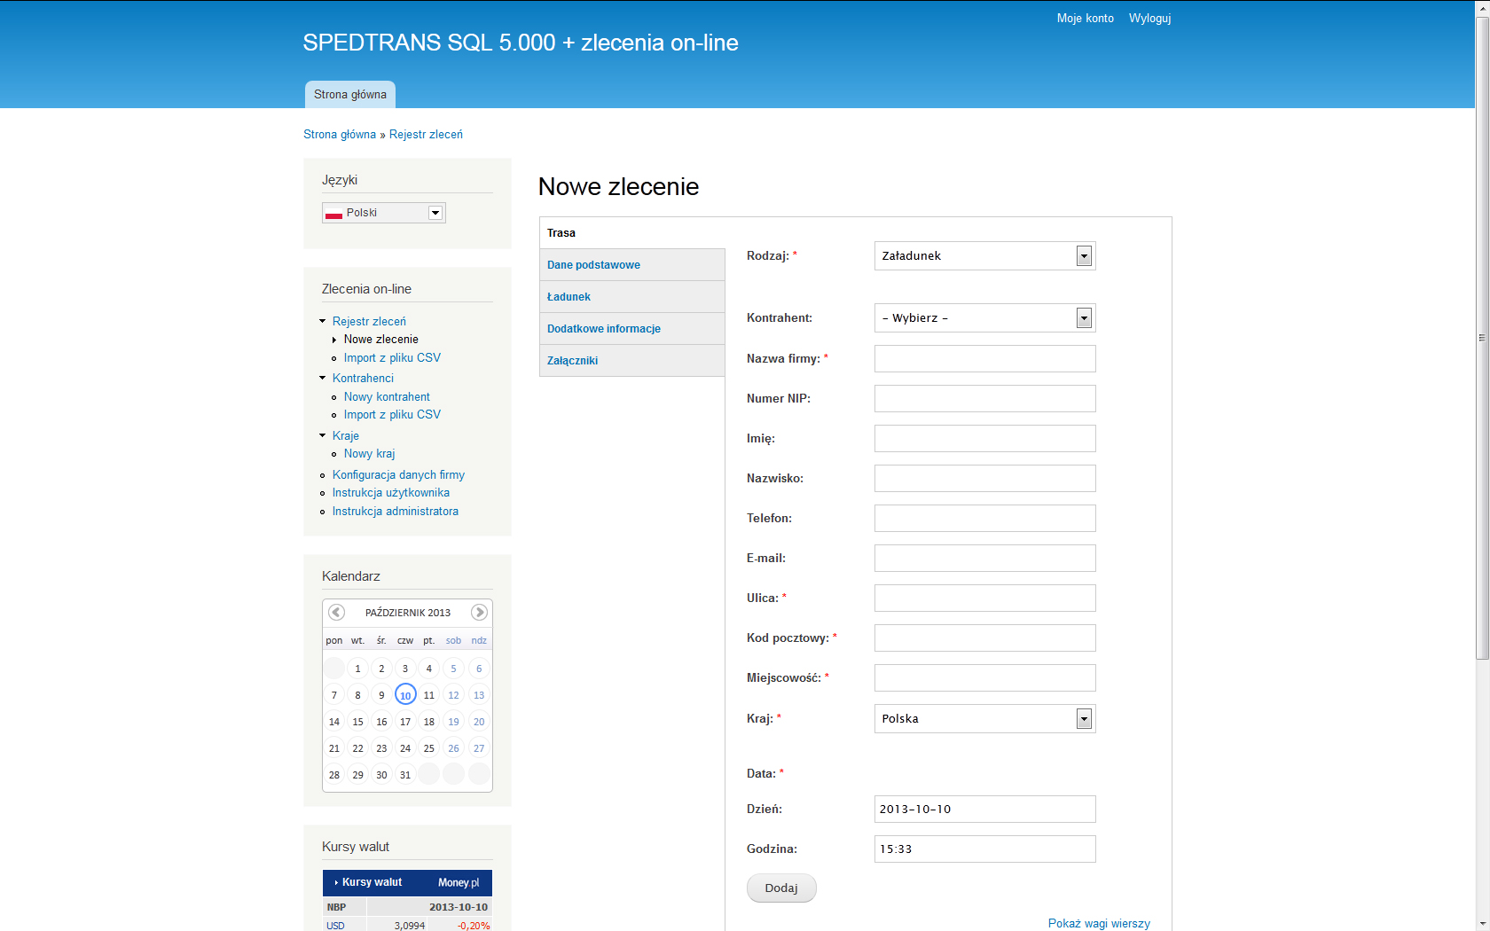Click the scrollbar up arrow
Viewport: 1490px width, 931px height.
pos(1482,7)
